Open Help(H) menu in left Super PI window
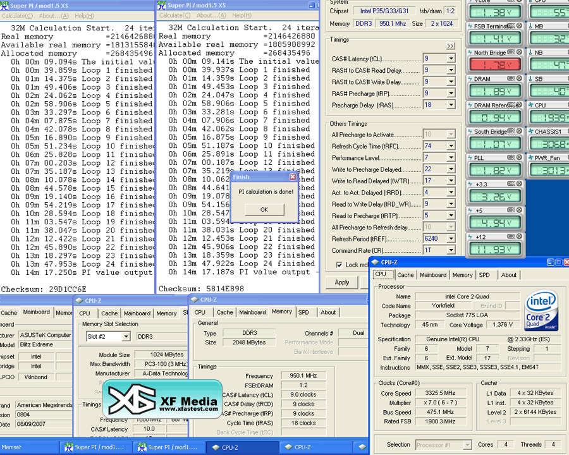Viewport: 569px width, 455px height. (x=84, y=16)
